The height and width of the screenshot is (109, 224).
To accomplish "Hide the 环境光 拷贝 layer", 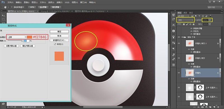I will pos(179,58).
